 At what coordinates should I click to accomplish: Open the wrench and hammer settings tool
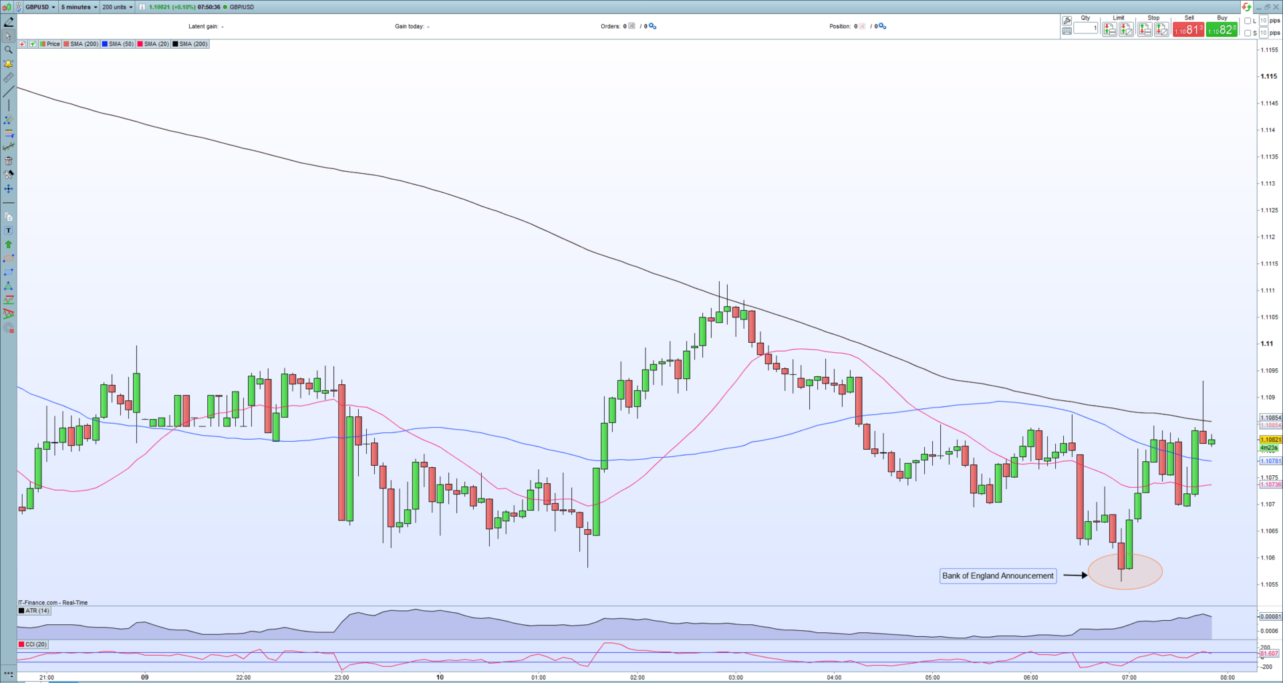point(9,175)
